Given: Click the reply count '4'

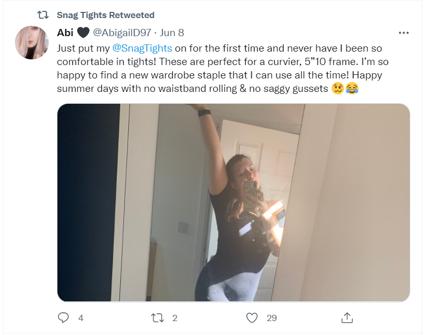Looking at the screenshot, I should (x=81, y=318).
